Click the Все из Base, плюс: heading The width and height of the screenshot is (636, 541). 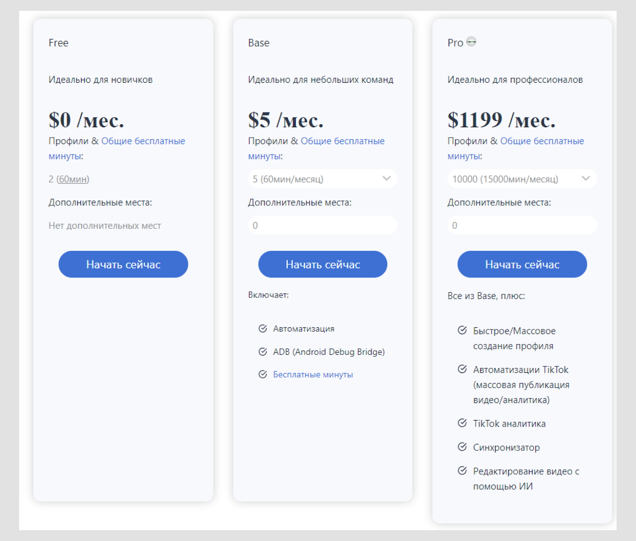pyautogui.click(x=486, y=296)
